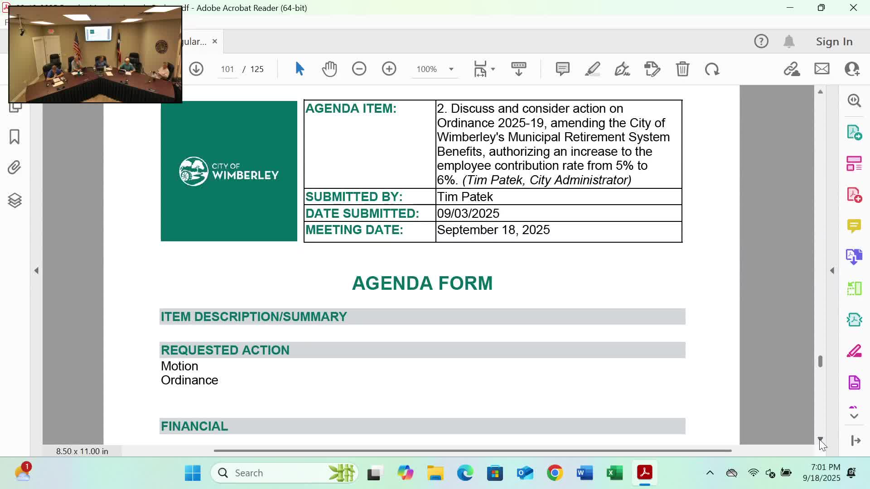Zoom out with the minus icon
Viewport: 870px width, 489px height.
coord(359,69)
